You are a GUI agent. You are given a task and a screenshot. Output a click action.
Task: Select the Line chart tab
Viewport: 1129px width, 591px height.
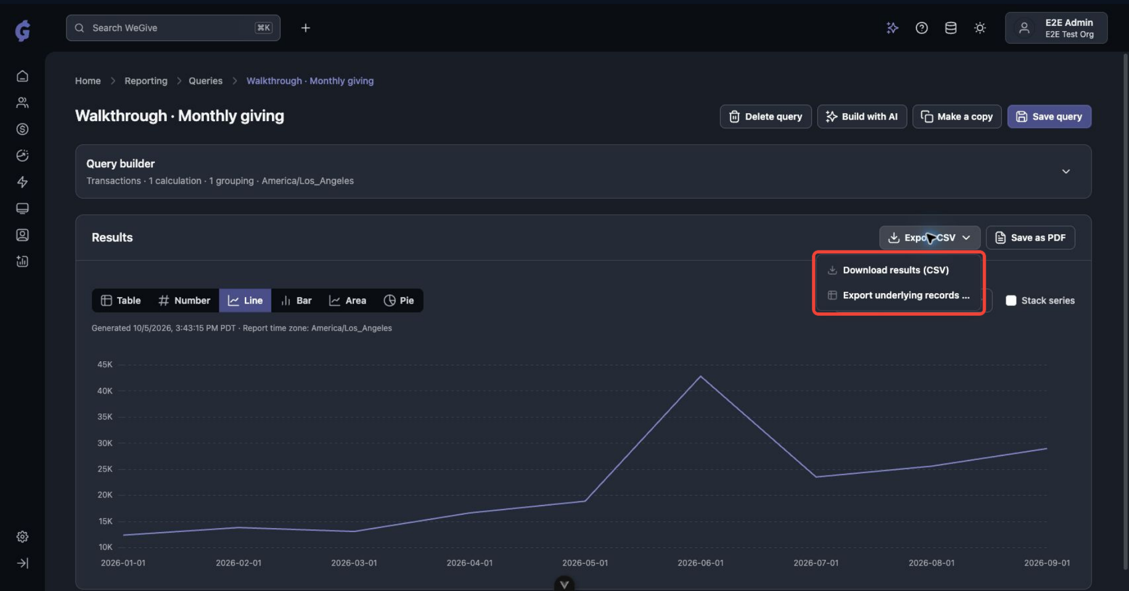245,301
